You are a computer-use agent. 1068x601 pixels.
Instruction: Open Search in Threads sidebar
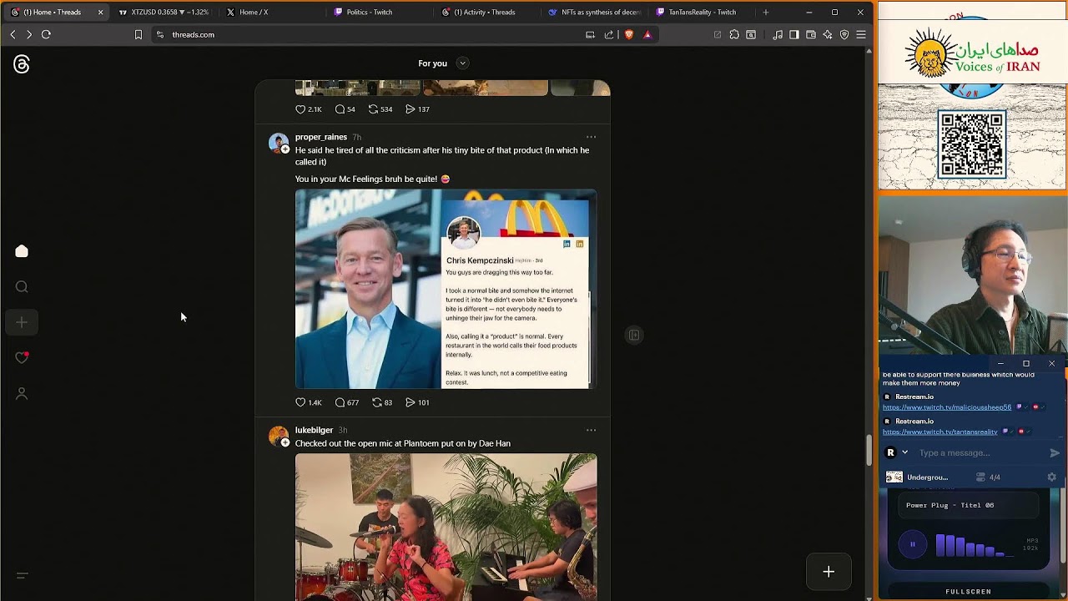22,287
